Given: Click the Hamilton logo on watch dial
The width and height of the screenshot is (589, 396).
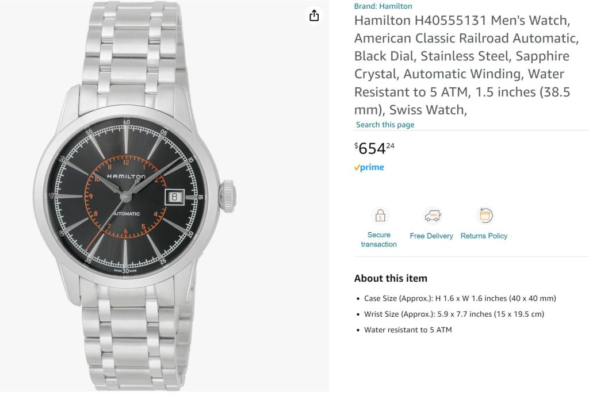Looking at the screenshot, I should (126, 176).
